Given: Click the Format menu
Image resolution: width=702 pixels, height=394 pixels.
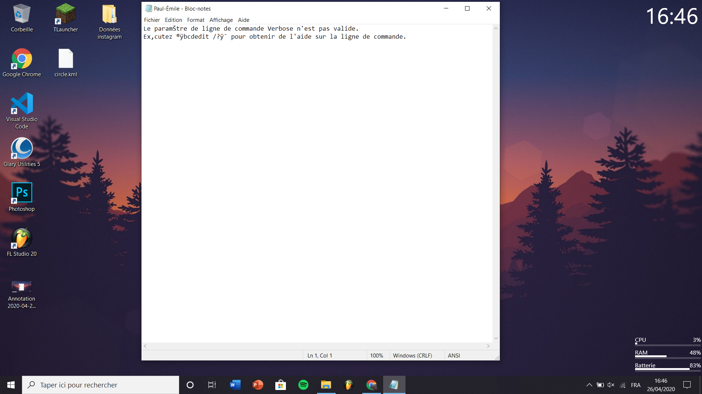Looking at the screenshot, I should tap(195, 20).
